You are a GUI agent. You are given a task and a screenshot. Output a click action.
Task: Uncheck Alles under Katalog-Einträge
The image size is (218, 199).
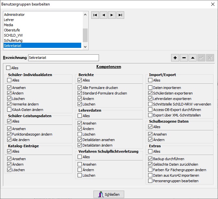(x=9, y=151)
